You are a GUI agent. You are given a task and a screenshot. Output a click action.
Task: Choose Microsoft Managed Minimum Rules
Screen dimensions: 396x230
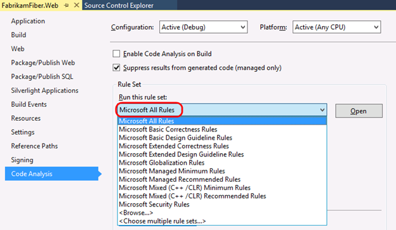coord(222,171)
